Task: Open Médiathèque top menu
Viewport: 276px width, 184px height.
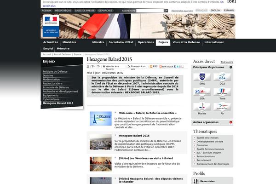Action: (x=63, y=11)
